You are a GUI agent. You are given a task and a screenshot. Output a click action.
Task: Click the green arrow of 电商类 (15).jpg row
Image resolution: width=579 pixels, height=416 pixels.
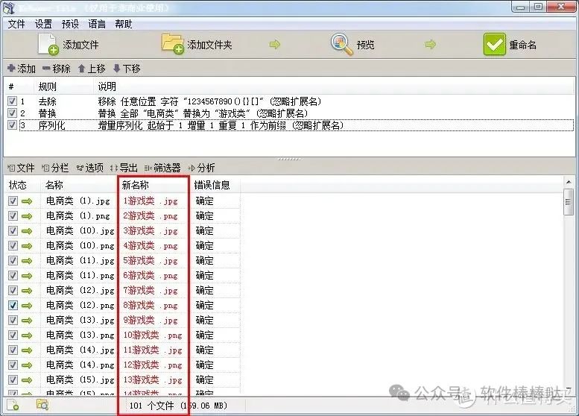27,379
